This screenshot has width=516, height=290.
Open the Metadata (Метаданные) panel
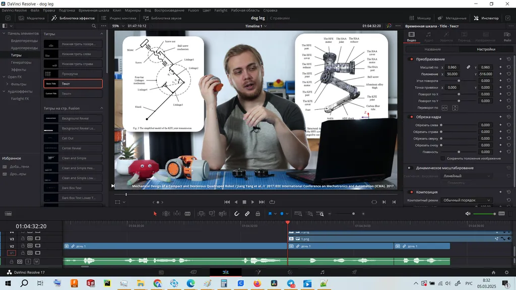452,18
